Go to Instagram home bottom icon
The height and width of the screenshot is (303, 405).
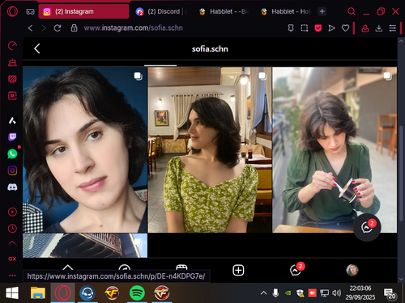click(68, 267)
